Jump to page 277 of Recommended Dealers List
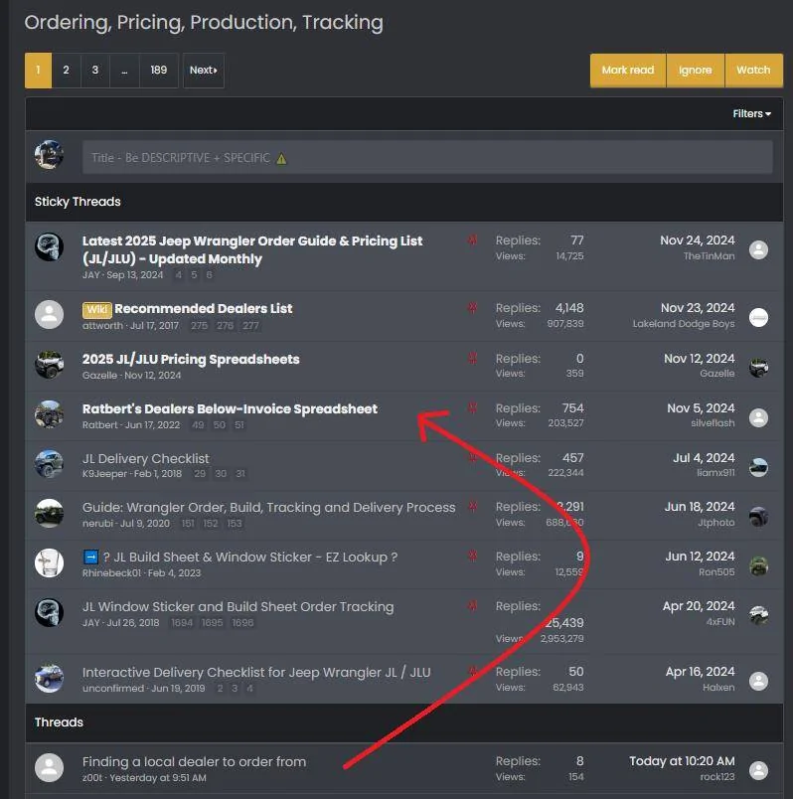This screenshot has width=793, height=799. (250, 326)
